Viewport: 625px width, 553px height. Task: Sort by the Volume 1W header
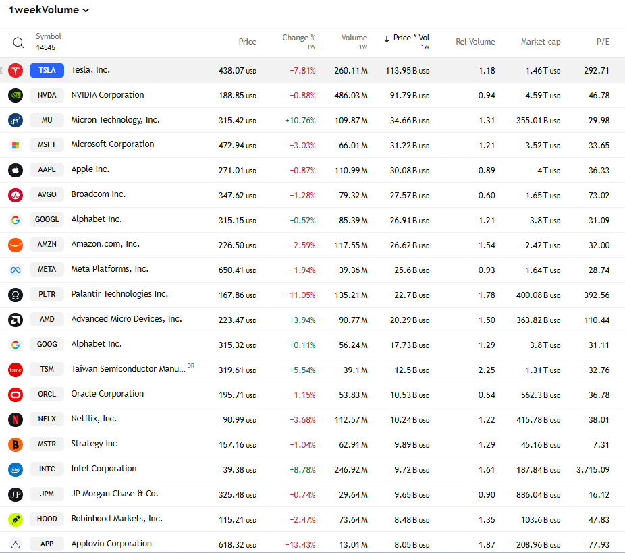click(354, 41)
